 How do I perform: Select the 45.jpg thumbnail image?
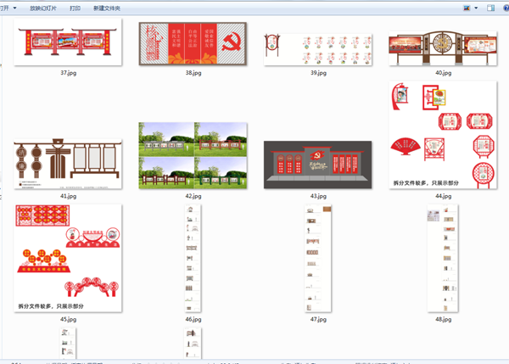(69, 258)
